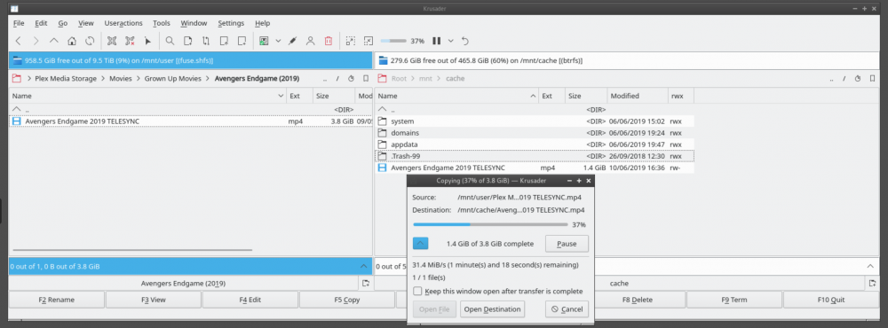The height and width of the screenshot is (328, 888).
Task: Select the .Trash-99 folder row
Action: pyautogui.click(x=535, y=156)
